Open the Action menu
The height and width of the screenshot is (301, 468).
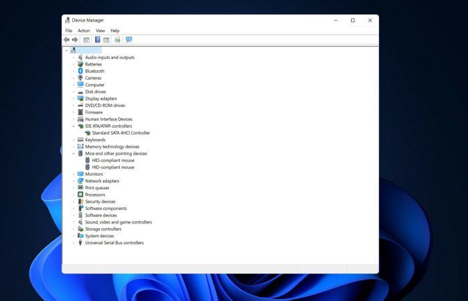tap(84, 31)
